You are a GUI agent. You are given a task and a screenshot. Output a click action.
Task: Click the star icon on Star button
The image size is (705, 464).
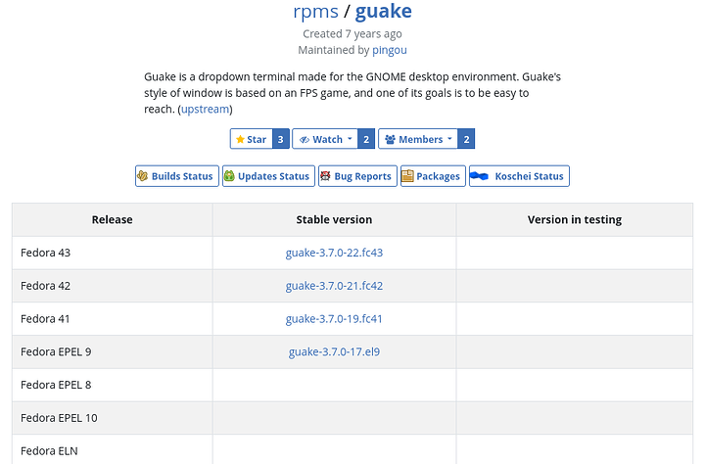click(240, 139)
